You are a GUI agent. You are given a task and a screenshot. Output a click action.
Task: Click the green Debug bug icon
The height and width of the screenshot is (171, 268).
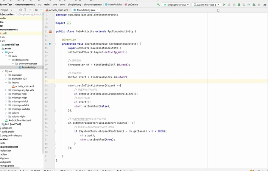pos(239,5)
